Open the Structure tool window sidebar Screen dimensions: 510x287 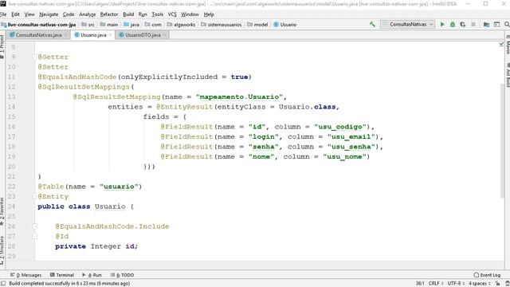coord(2,250)
